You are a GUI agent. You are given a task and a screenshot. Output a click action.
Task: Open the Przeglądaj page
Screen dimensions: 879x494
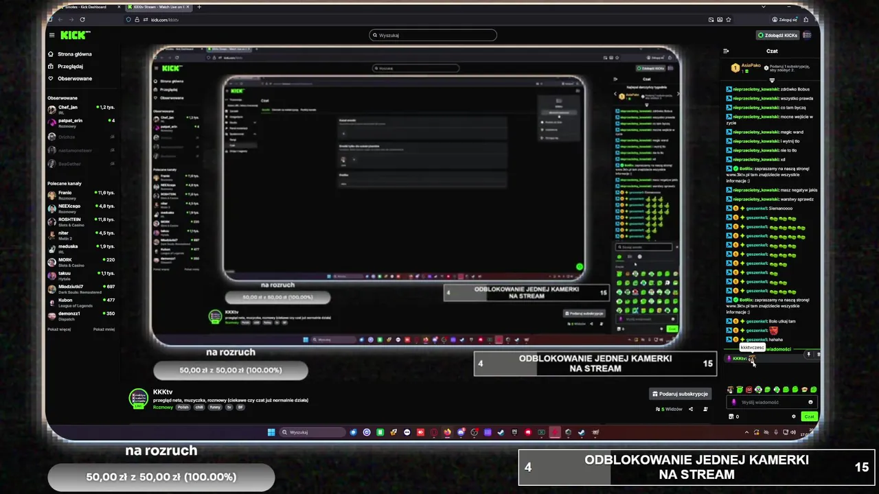tap(65, 66)
